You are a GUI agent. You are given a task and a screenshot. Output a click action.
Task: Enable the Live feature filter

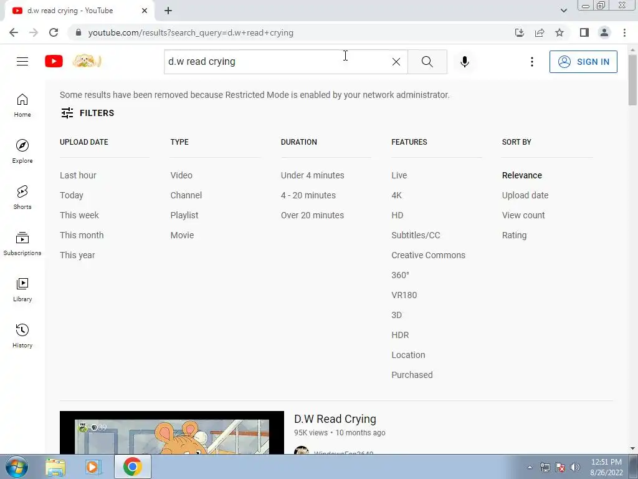[x=399, y=175]
